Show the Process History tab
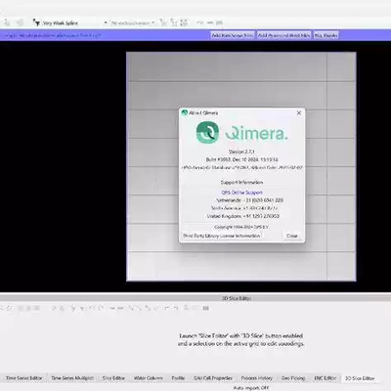Viewport: 391px width, 391px height. (257, 378)
